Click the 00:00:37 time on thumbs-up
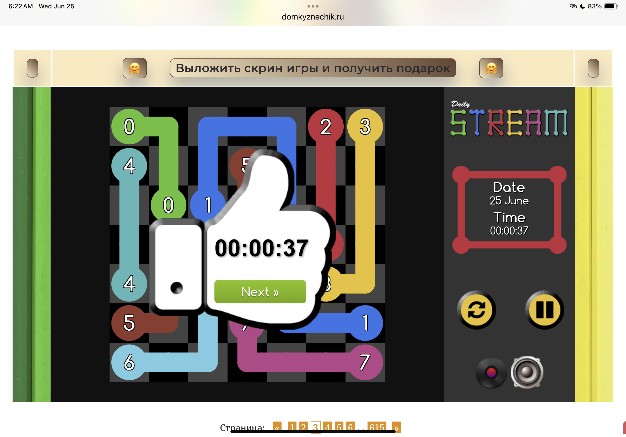626x437 pixels. (261, 248)
